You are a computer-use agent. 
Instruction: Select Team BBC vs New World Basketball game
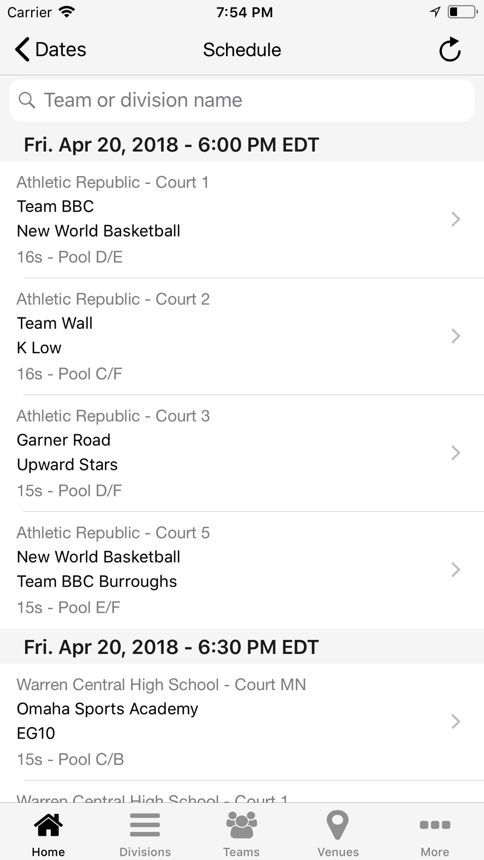tap(242, 220)
